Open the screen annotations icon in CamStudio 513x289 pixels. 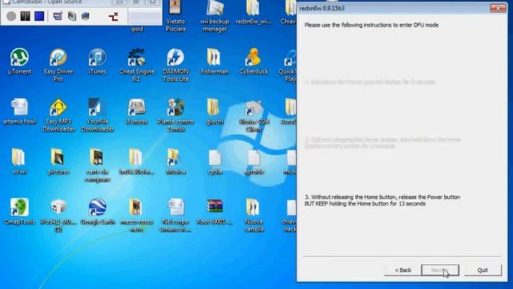click(x=71, y=16)
